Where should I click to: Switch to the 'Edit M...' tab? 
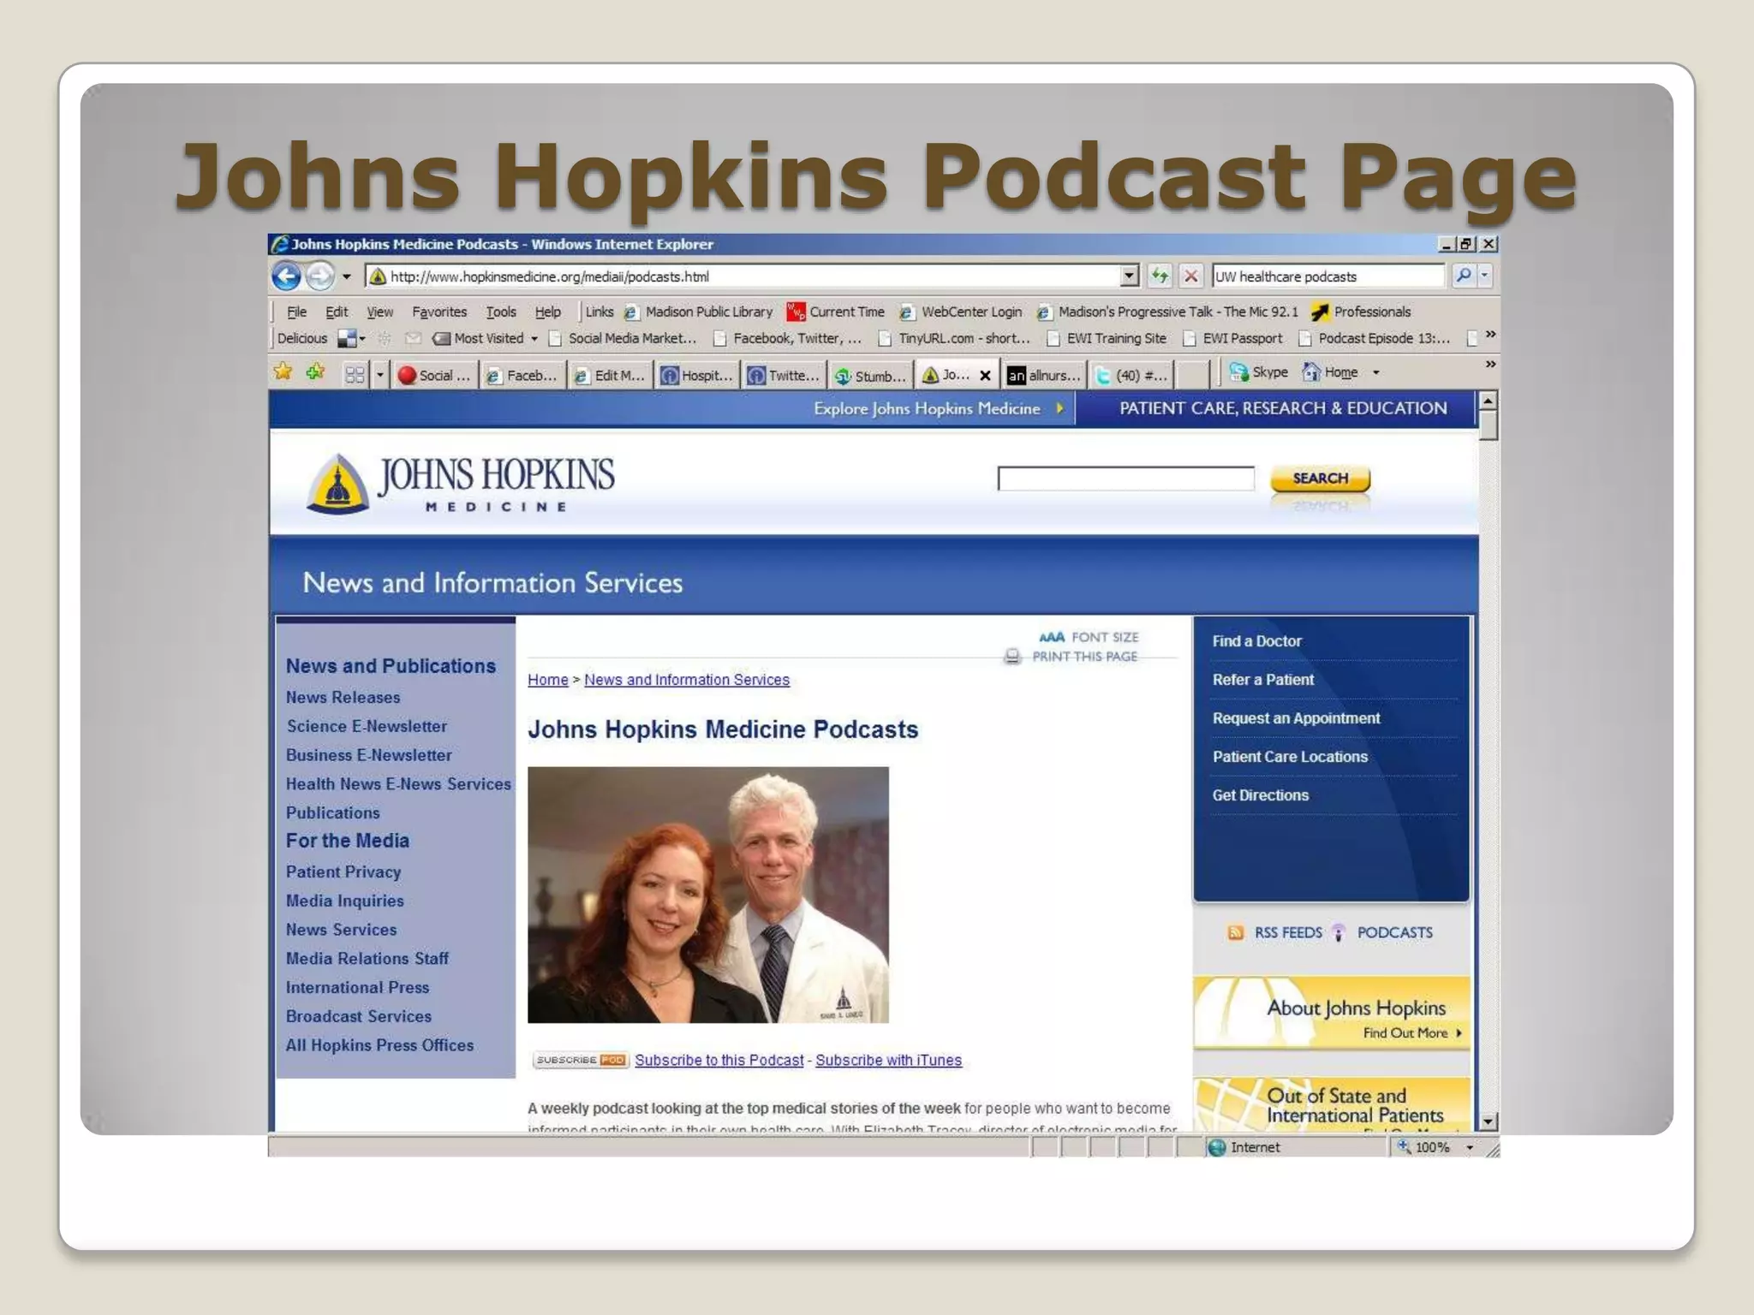610,375
